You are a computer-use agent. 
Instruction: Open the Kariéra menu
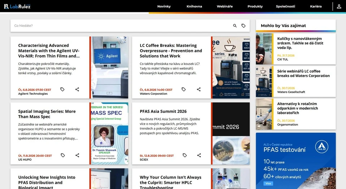(x=316, y=7)
